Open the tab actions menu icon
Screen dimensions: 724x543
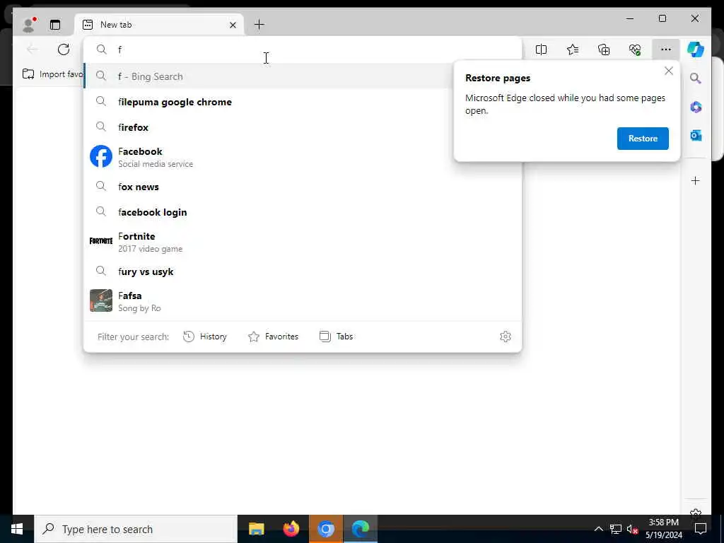point(55,25)
